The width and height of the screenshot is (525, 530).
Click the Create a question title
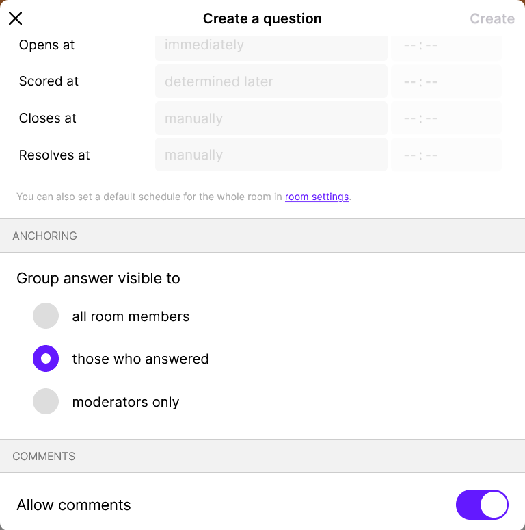pyautogui.click(x=262, y=18)
